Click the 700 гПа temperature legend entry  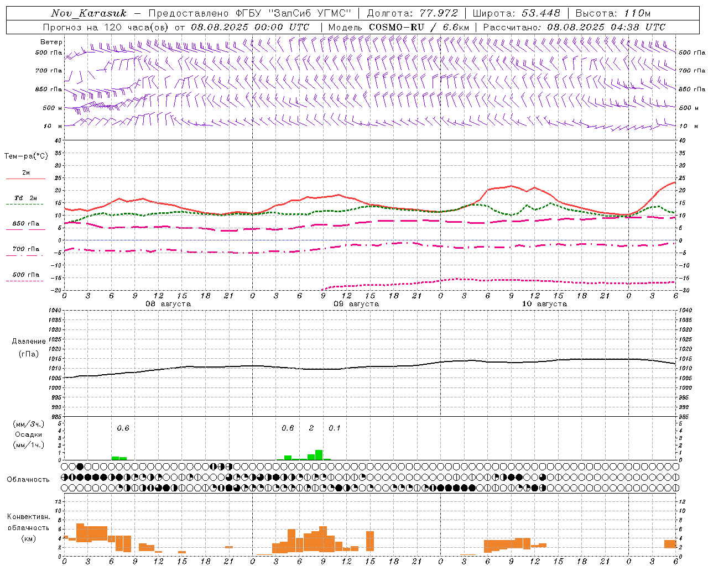tap(26, 249)
